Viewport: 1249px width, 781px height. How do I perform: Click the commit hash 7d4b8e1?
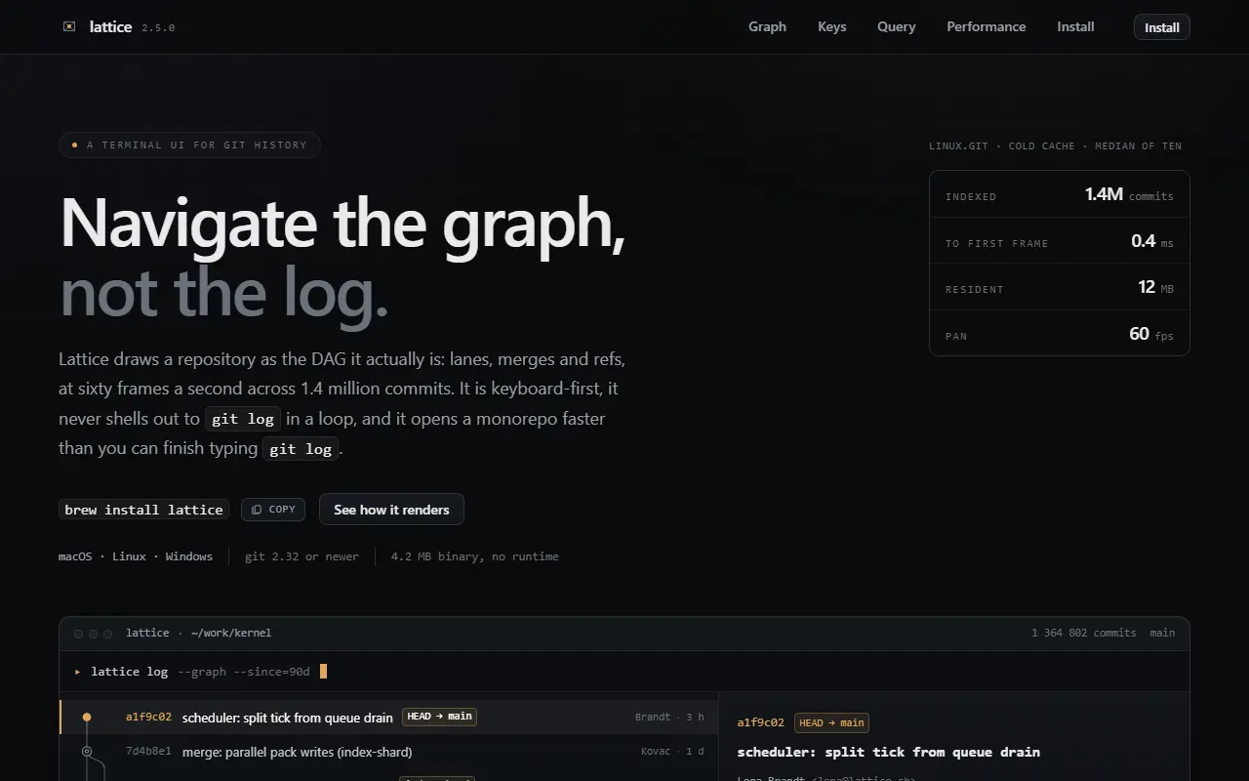pos(148,752)
